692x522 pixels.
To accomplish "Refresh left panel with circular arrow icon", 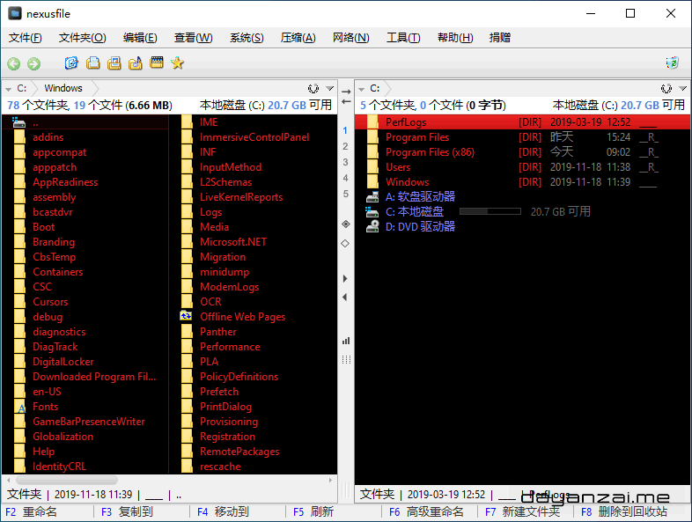I will [313, 89].
